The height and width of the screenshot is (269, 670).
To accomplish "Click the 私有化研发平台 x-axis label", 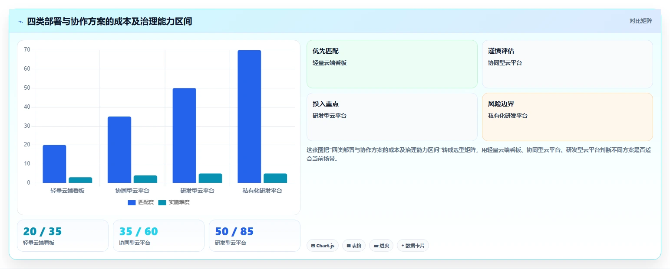I will point(262,191).
